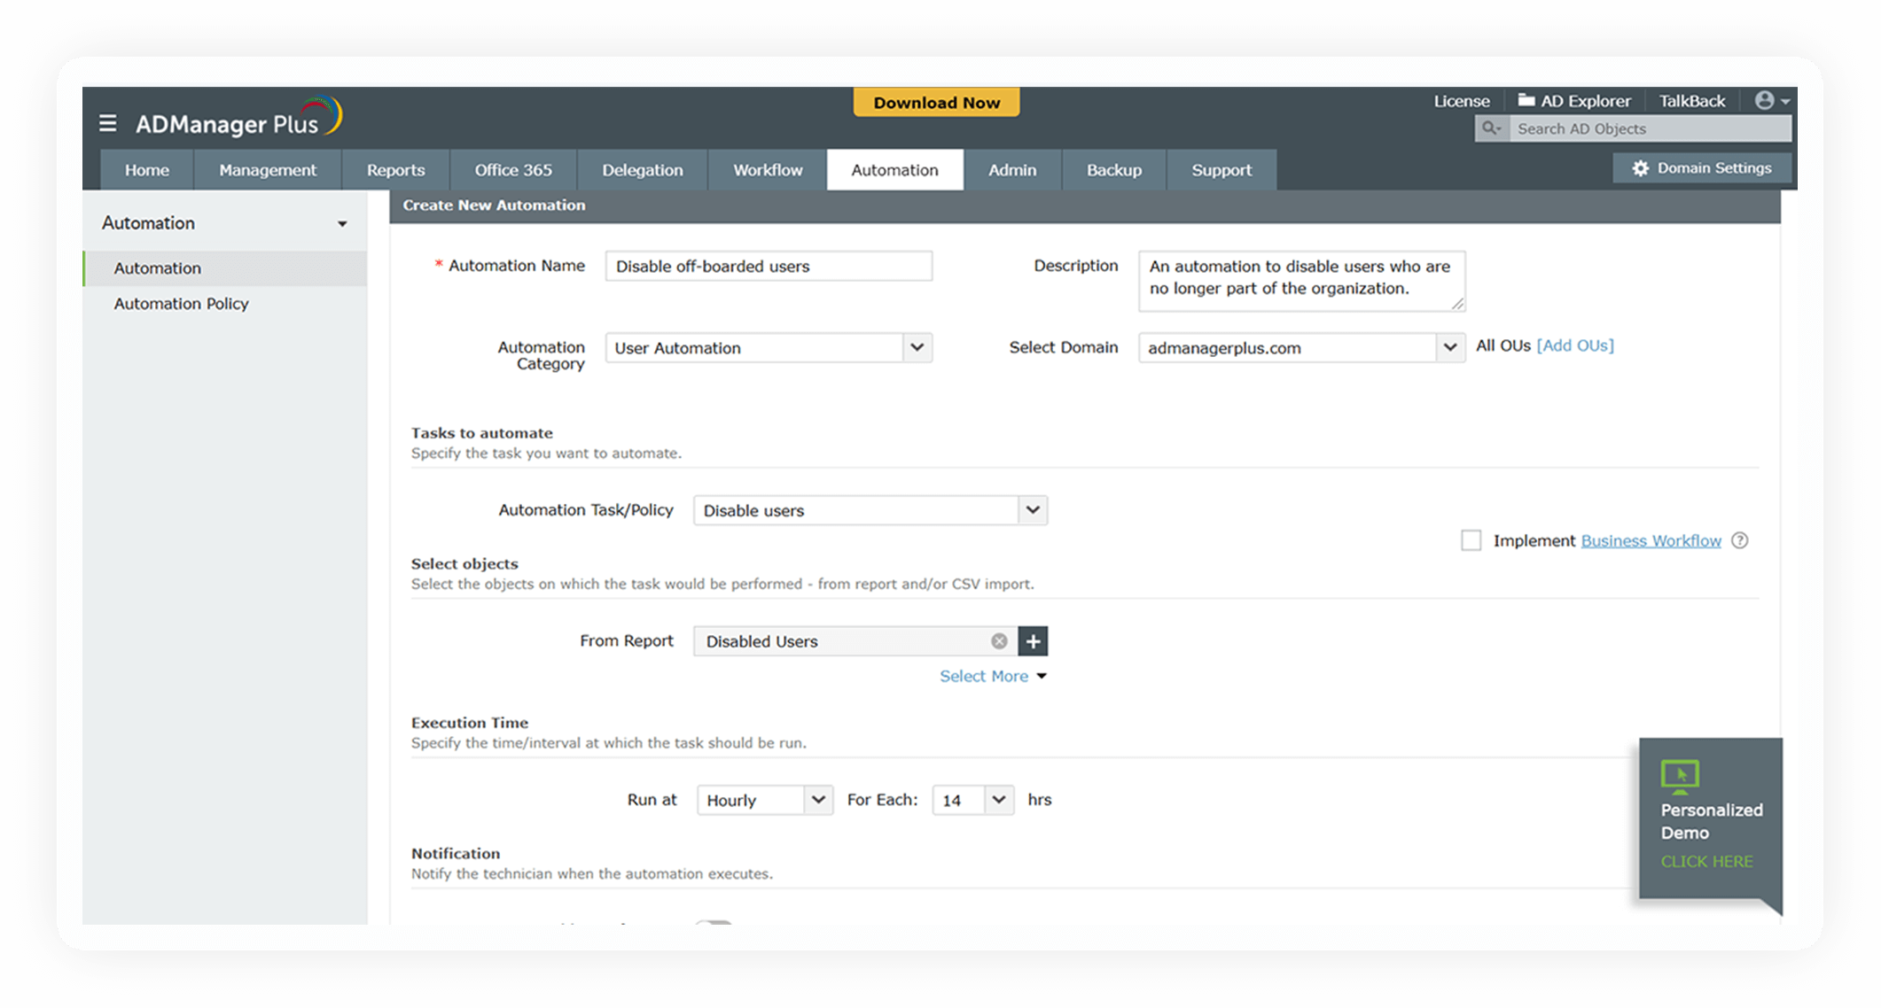The image size is (1881, 1008).
Task: Click the search magnifier icon
Action: tap(1490, 128)
